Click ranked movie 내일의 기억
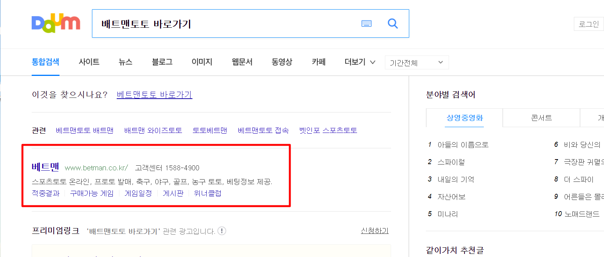 pos(456,180)
